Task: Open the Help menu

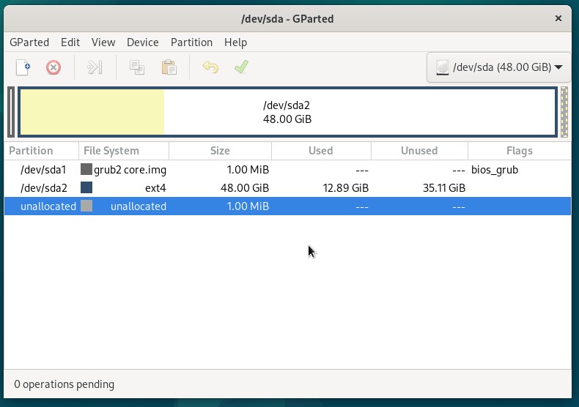Action: click(235, 42)
